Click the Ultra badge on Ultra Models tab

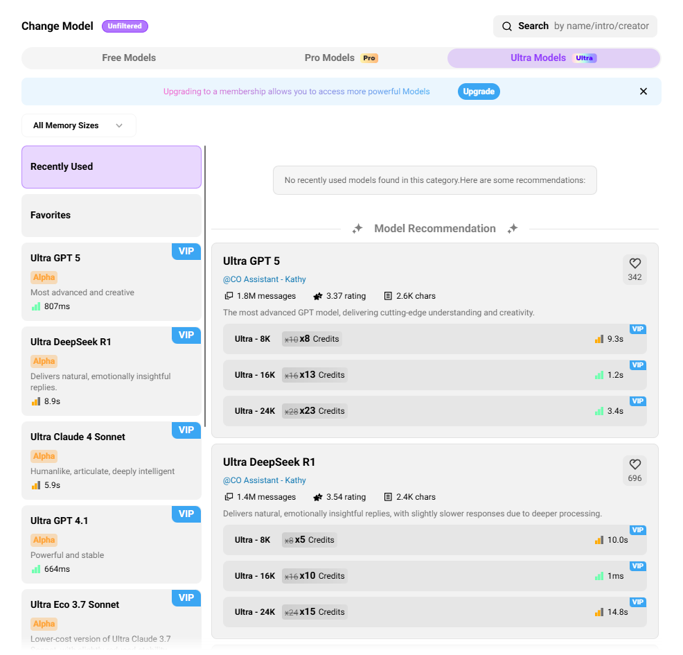[x=584, y=58]
